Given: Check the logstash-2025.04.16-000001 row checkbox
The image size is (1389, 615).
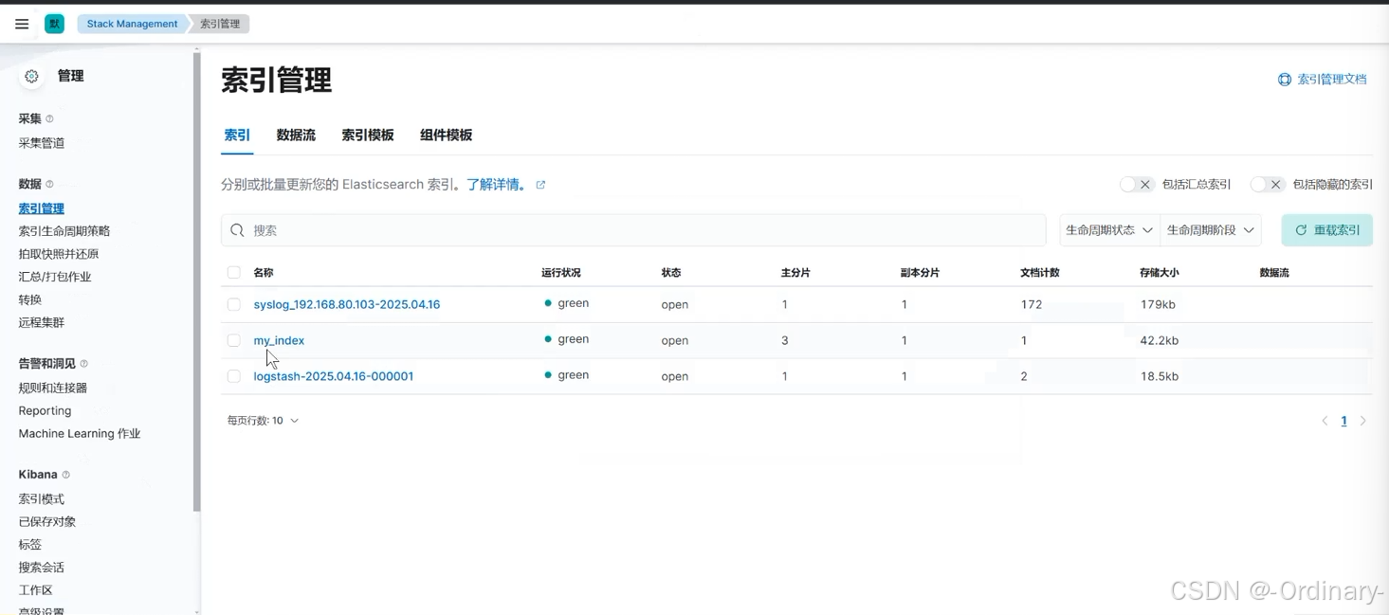Looking at the screenshot, I should (x=233, y=376).
